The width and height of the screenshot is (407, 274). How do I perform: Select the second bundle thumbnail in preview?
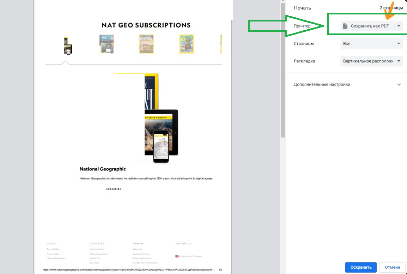pyautogui.click(x=107, y=44)
